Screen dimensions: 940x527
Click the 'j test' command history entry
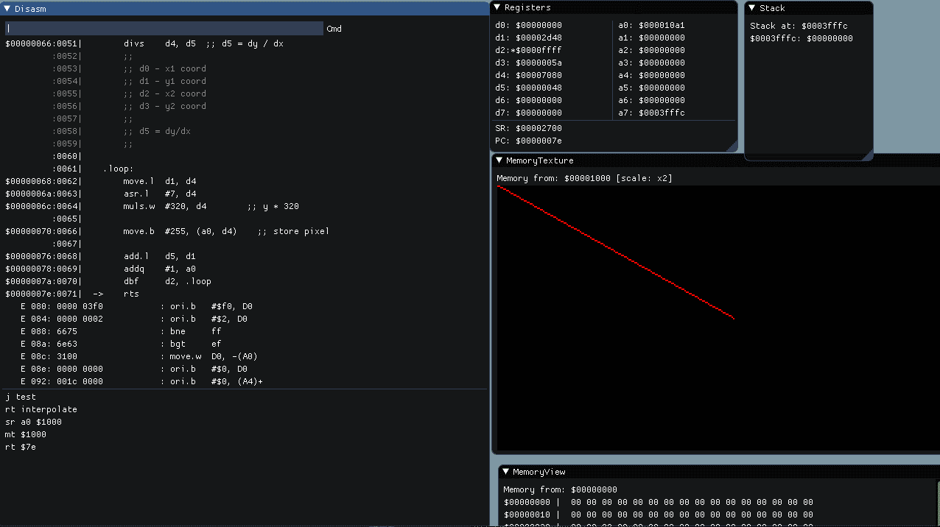point(21,397)
